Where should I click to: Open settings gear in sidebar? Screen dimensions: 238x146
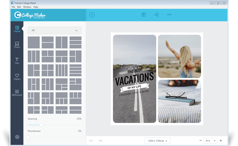17,137
